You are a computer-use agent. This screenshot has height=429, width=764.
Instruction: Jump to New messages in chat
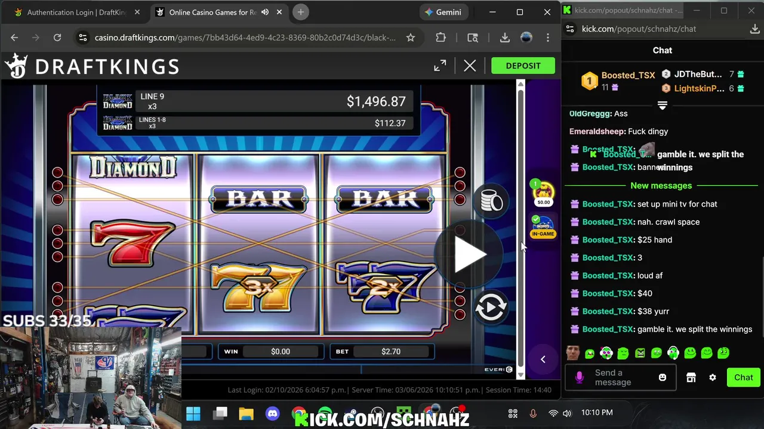pyautogui.click(x=661, y=186)
